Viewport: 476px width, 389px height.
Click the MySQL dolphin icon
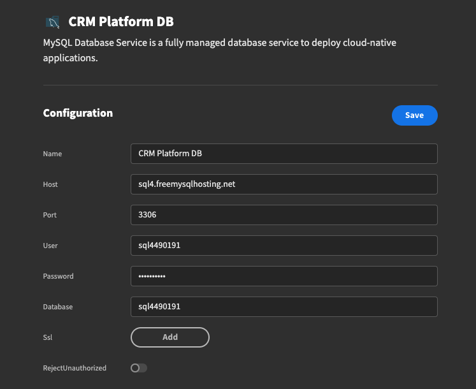[x=52, y=22]
